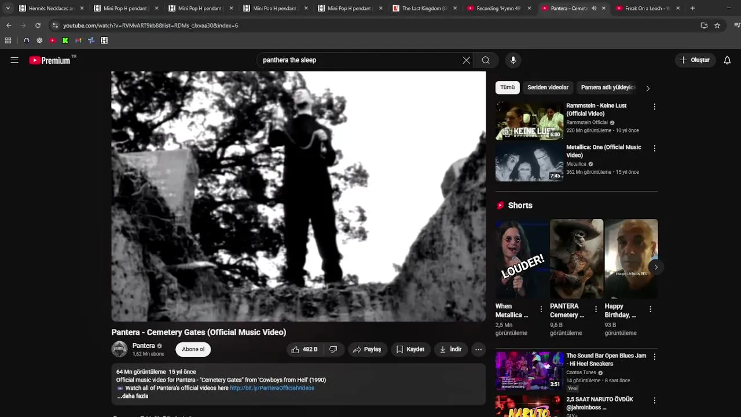Open Pantera channel avatar
741x417 pixels.
click(119, 349)
